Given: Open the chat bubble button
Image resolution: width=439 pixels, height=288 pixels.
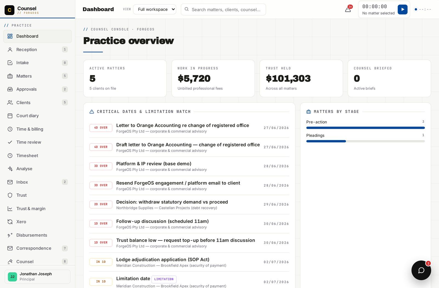Looking at the screenshot, I should [421, 270].
